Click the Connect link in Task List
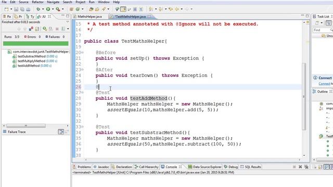The width and height of the screenshot is (333, 187). 324,84
